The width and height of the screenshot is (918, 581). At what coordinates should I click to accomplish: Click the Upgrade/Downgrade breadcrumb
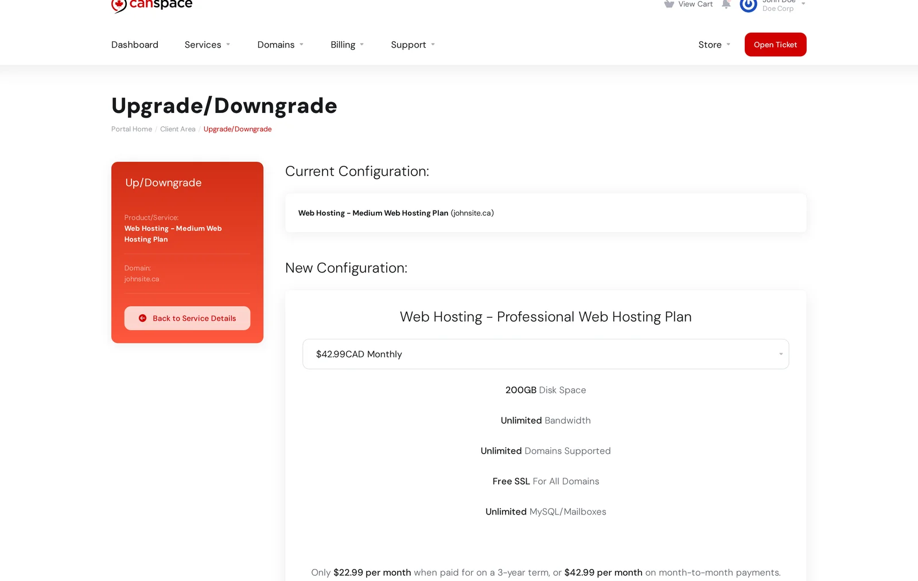[238, 129]
